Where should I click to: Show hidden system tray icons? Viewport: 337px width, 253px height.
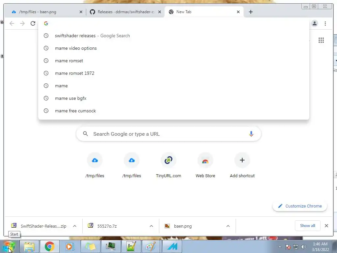pos(280,247)
